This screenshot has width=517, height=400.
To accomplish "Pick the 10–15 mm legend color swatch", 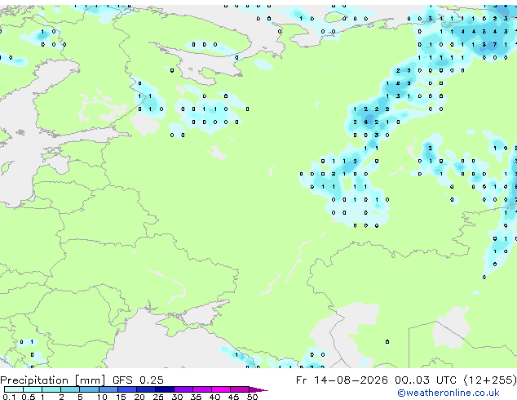I will [x=108, y=389].
